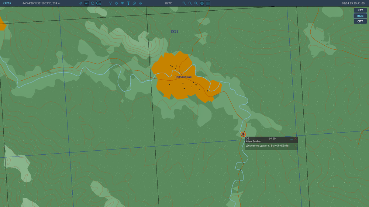Toggle the globe map projection icon
This screenshot has height=207, width=369.
coord(202,3)
